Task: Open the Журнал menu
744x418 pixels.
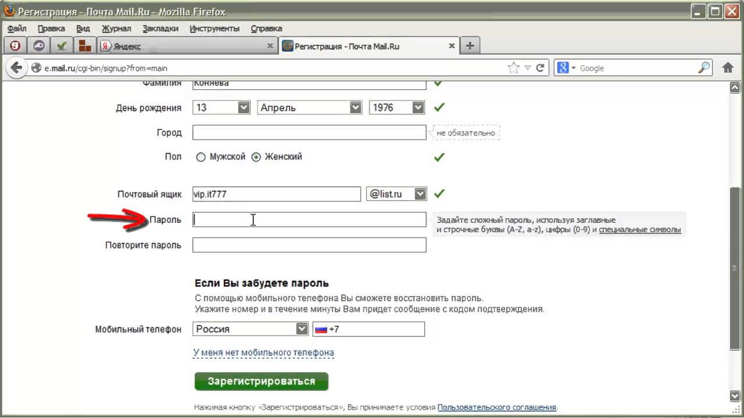Action: click(116, 28)
